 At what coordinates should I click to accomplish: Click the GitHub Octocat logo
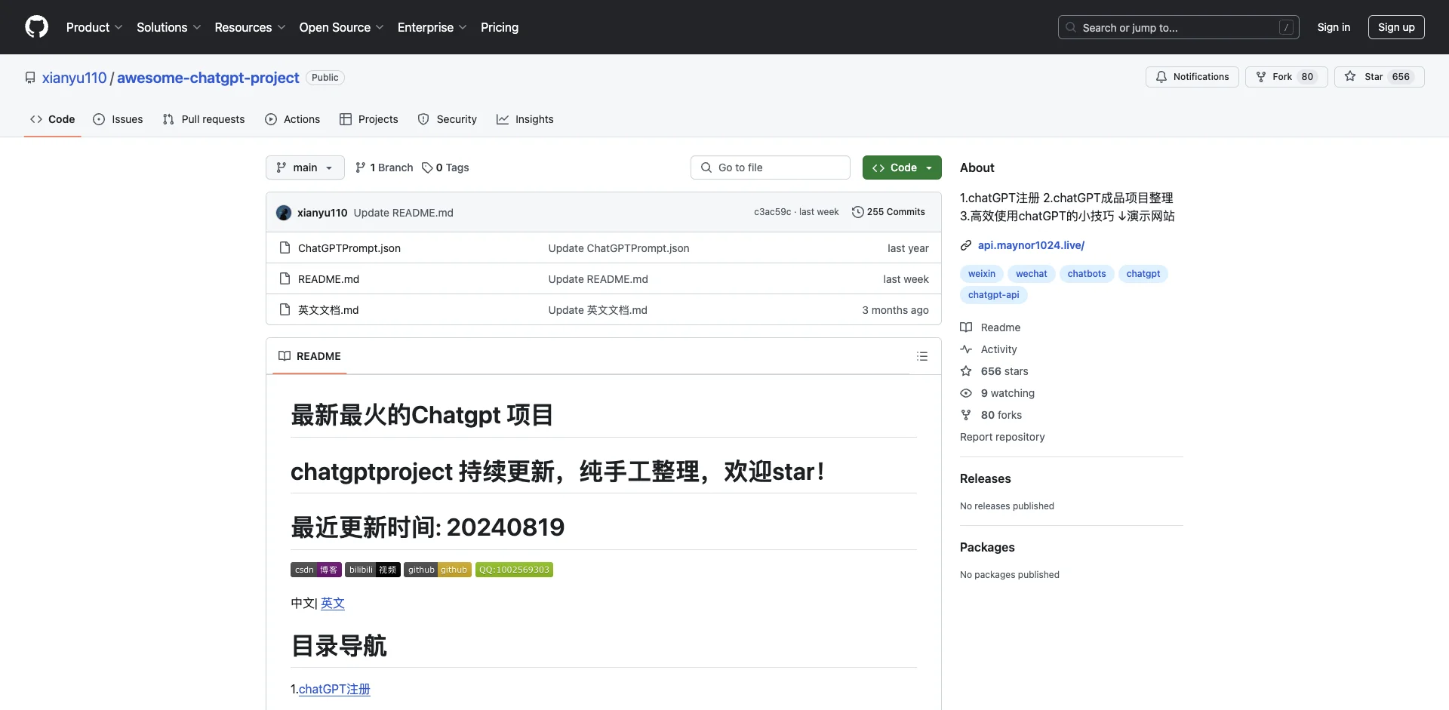[x=36, y=27]
